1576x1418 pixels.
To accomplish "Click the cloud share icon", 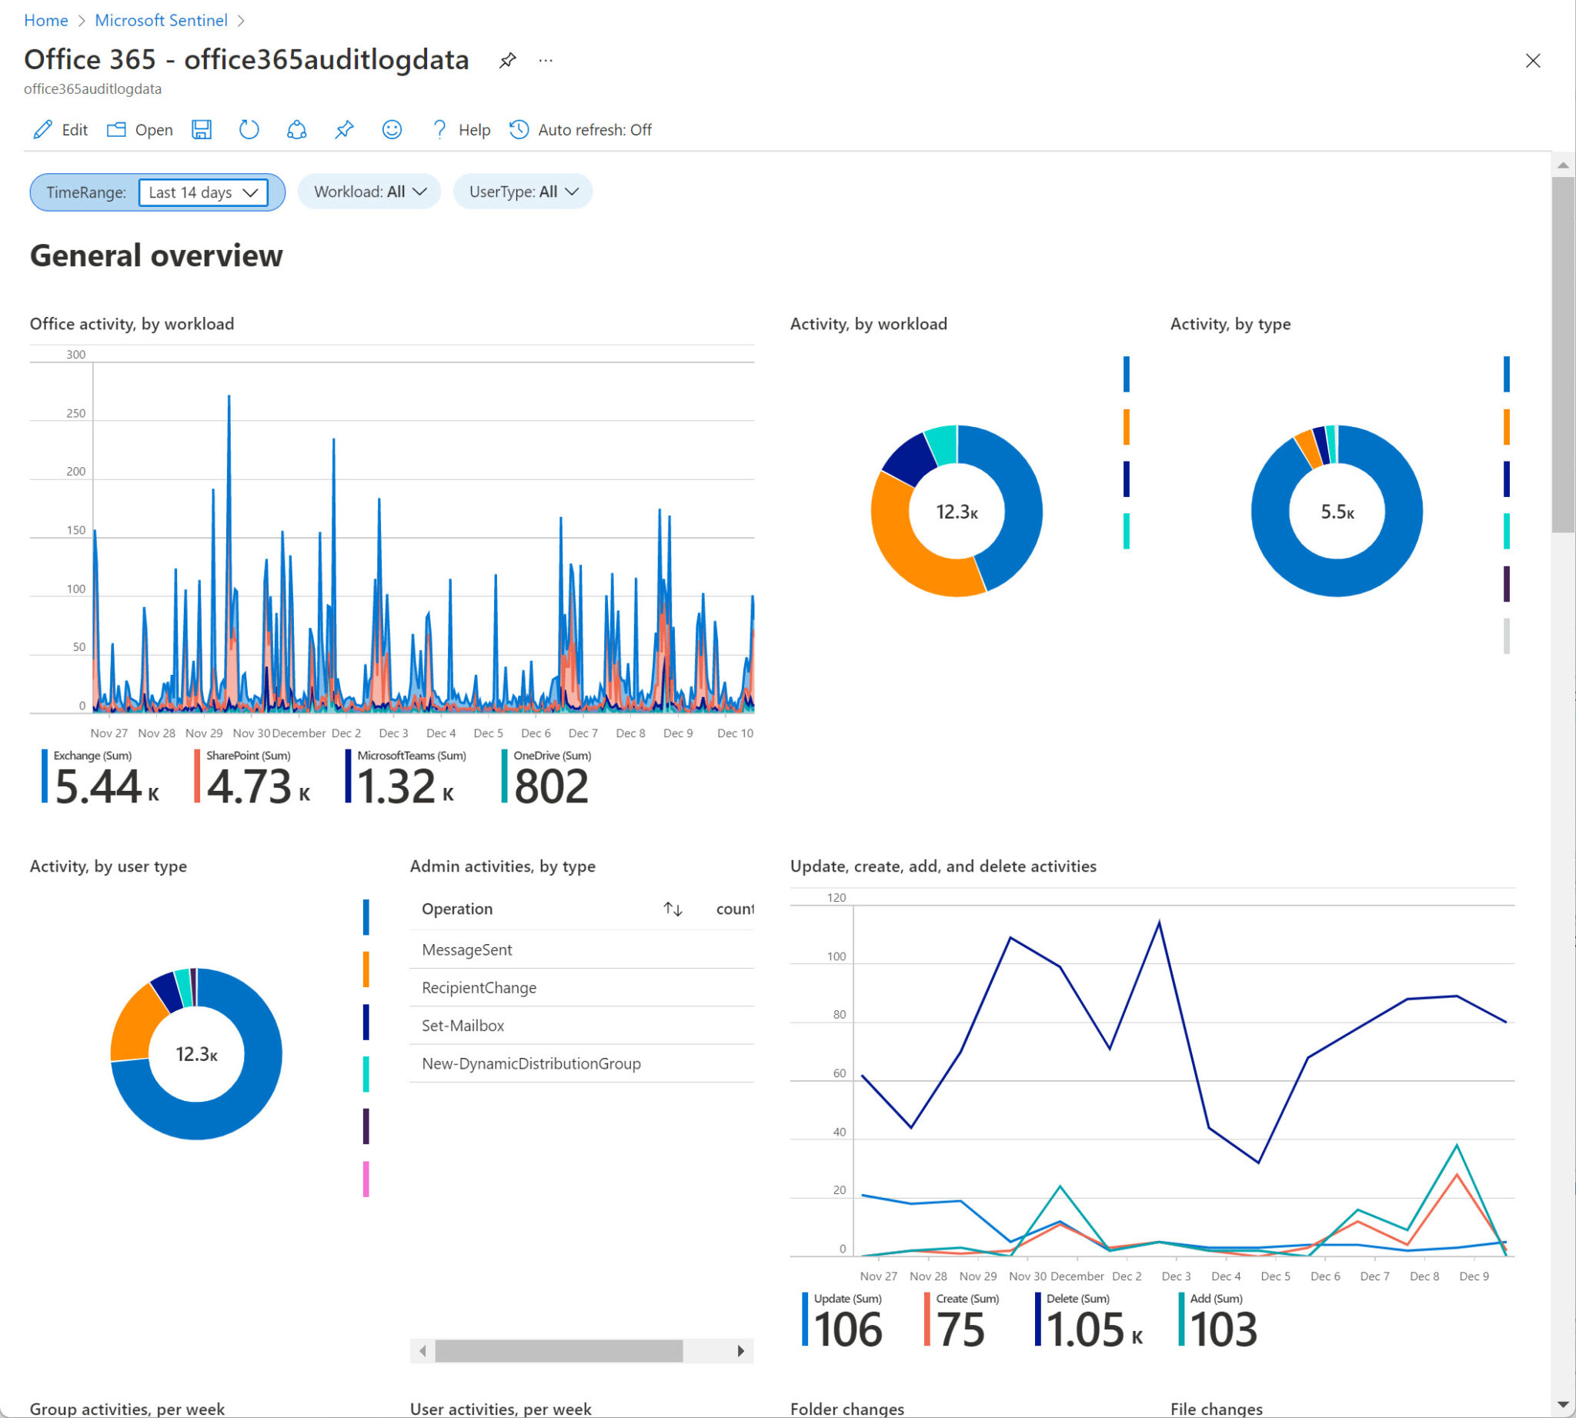I will [296, 130].
